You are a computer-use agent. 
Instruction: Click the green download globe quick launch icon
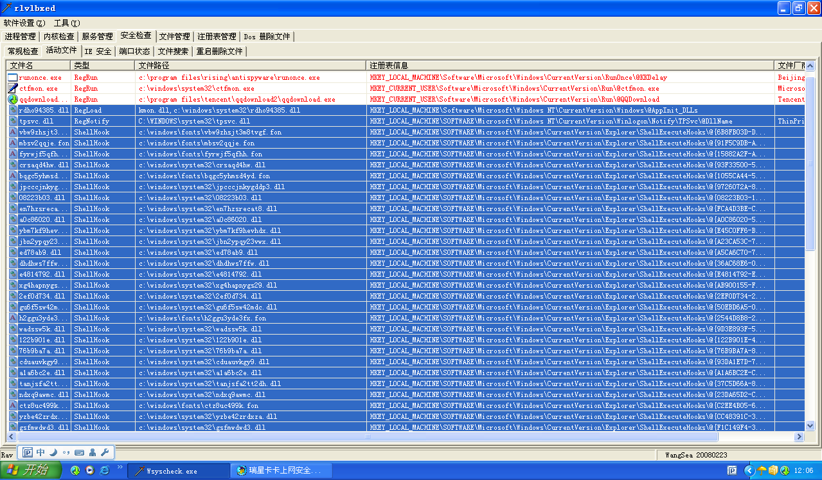pyautogui.click(x=75, y=470)
